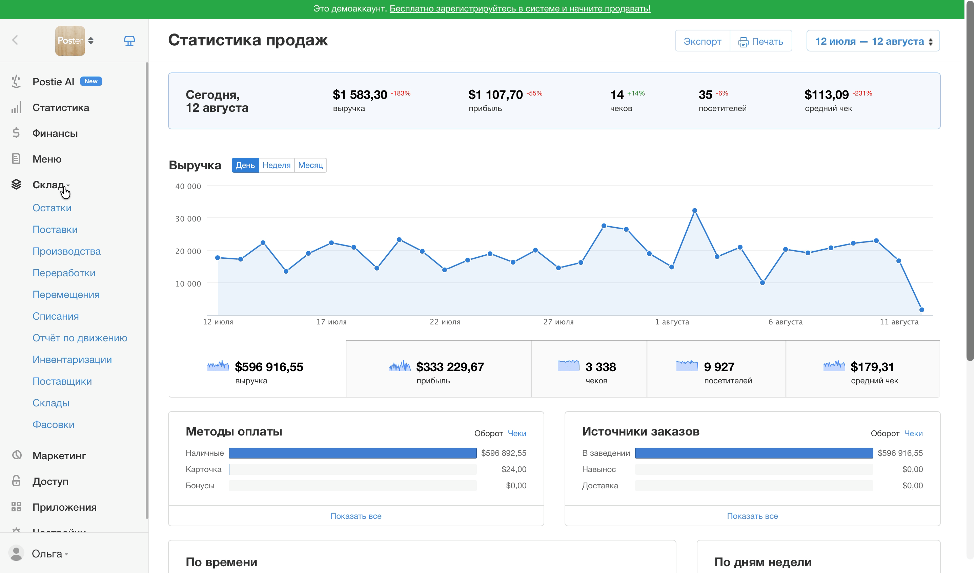
Task: Click the page vertical scrollbar
Action: coord(970,181)
